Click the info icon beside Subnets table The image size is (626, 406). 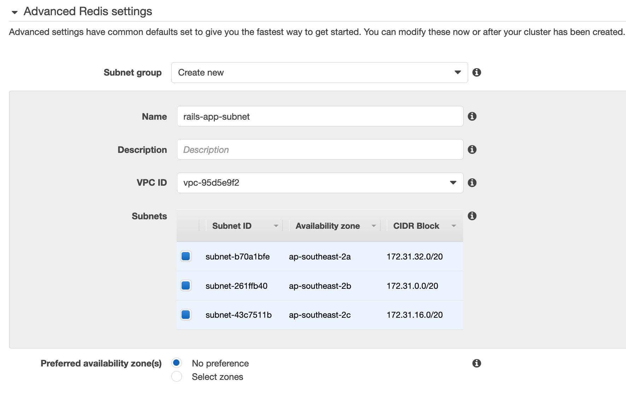(x=472, y=216)
